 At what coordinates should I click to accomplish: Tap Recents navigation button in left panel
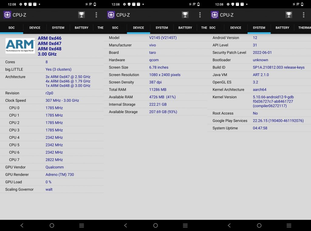click(81, 225)
